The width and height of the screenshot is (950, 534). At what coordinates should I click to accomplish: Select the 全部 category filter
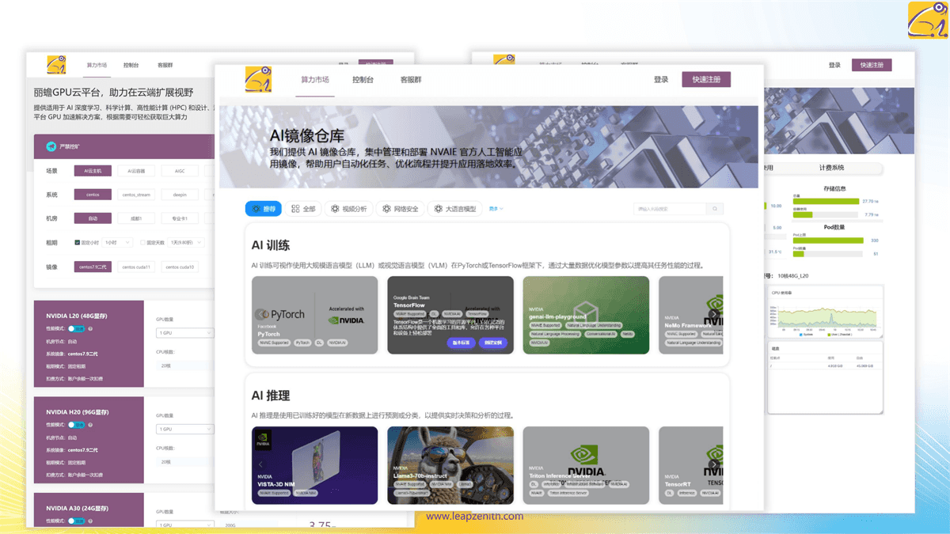tap(303, 209)
